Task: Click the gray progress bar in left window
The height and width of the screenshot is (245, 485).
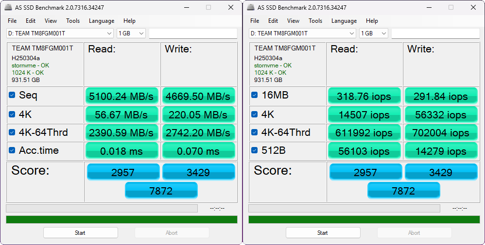Action: [102, 208]
